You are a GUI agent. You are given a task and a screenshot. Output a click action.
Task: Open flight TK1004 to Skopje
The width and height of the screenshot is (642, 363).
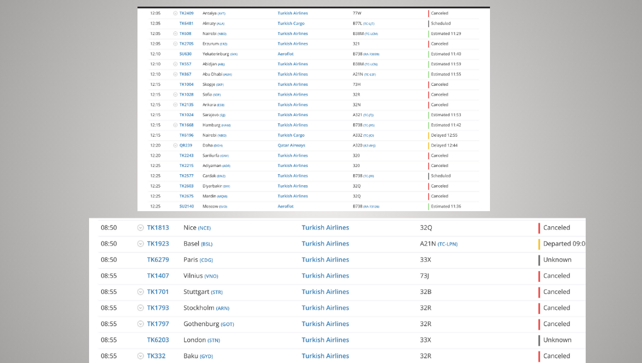point(187,85)
